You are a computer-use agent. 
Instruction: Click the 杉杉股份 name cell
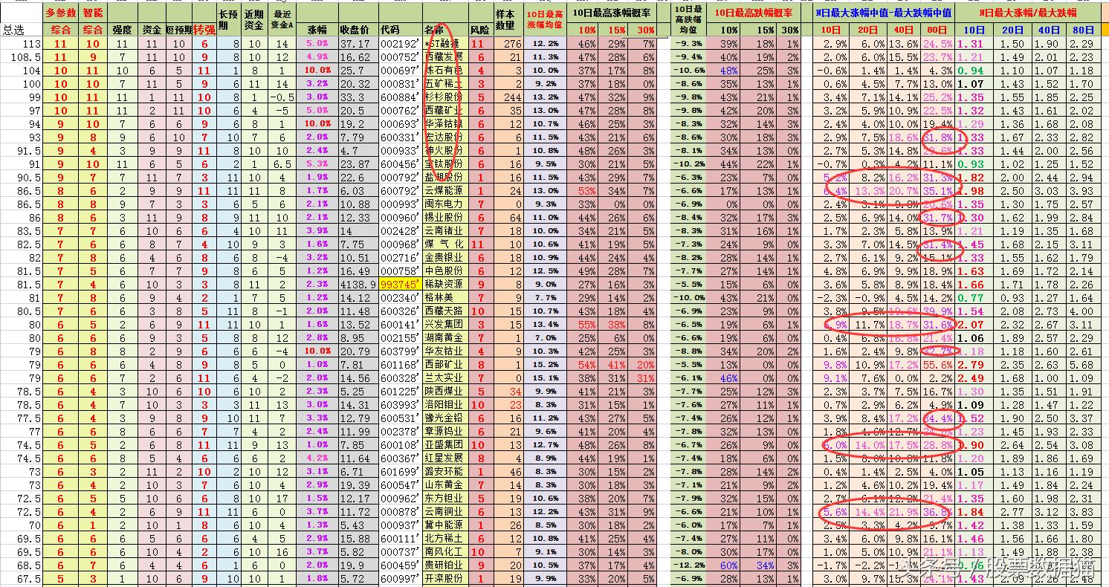(444, 97)
